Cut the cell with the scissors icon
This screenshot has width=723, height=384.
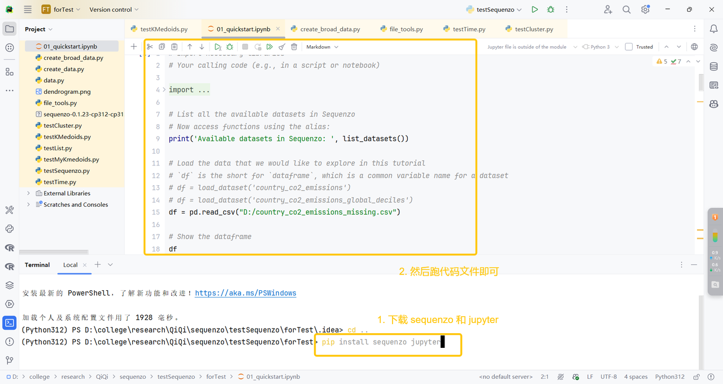click(150, 47)
